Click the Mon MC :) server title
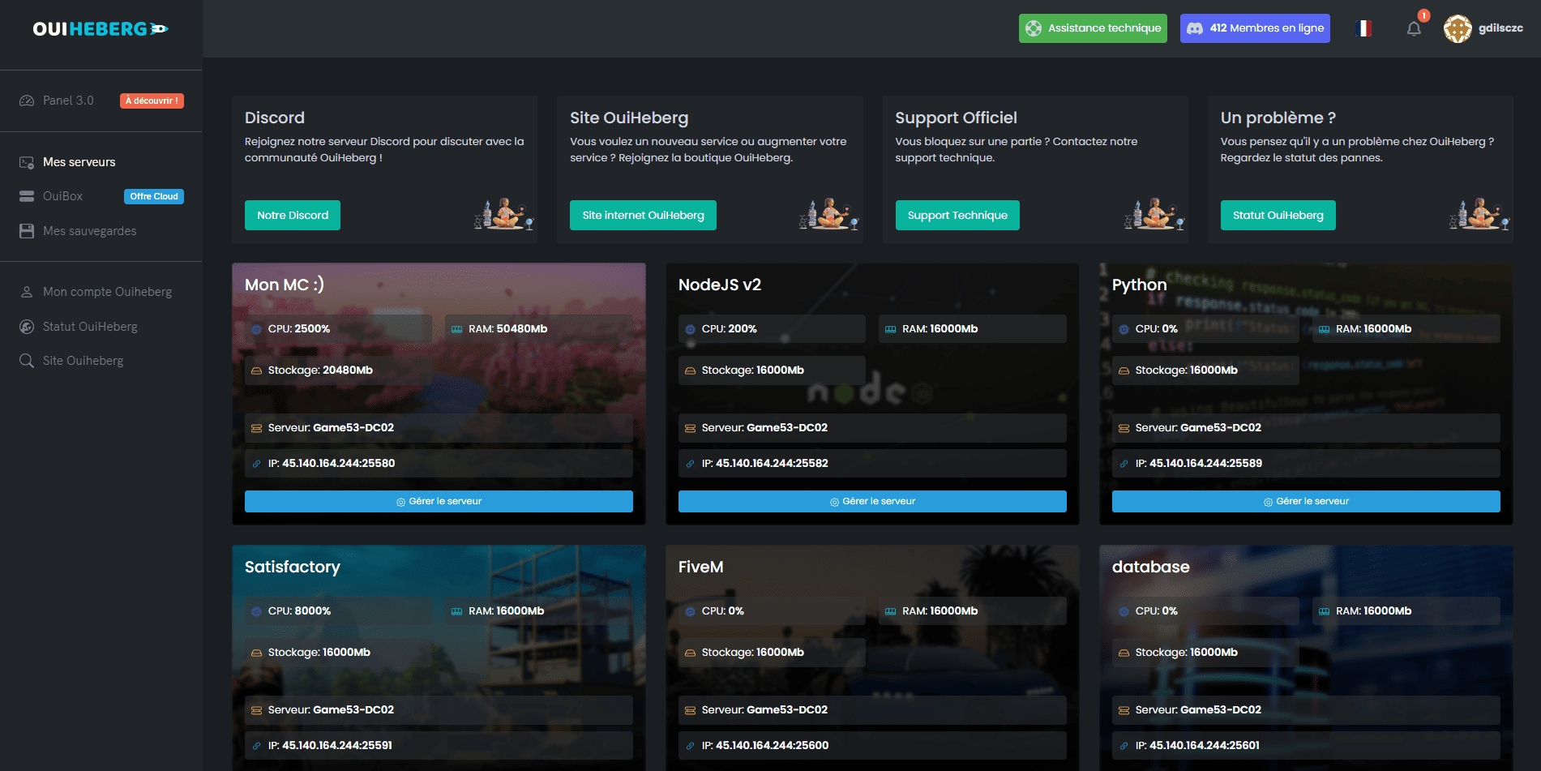1541x771 pixels. [285, 285]
